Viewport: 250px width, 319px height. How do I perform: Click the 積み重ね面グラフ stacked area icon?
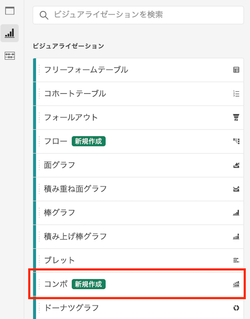(x=236, y=189)
